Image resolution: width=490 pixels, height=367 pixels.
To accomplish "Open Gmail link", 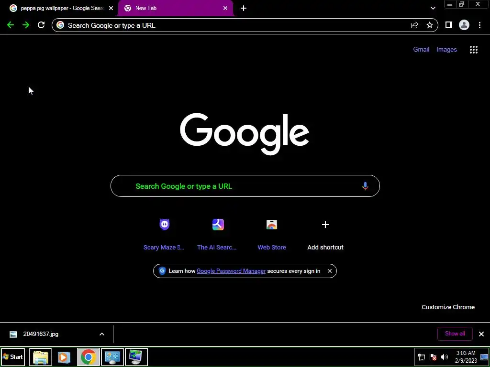I will (421, 50).
